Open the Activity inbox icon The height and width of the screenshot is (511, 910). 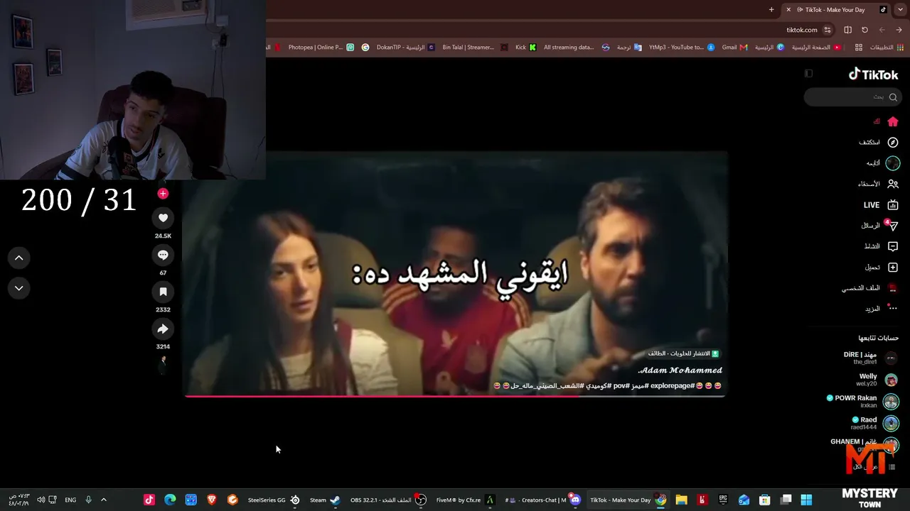click(893, 246)
